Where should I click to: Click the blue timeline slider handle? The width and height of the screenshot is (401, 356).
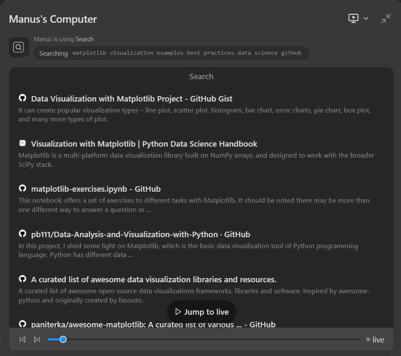63,339
